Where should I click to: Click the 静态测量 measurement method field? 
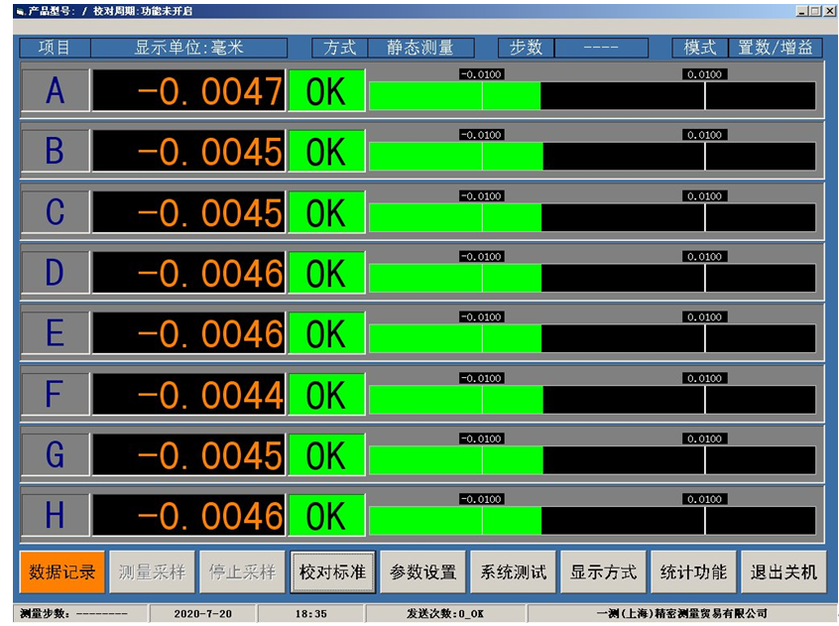419,48
